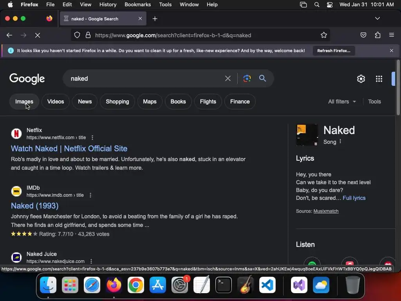The width and height of the screenshot is (401, 301).
Task: Open more options beside Song label
Action: coord(340,141)
